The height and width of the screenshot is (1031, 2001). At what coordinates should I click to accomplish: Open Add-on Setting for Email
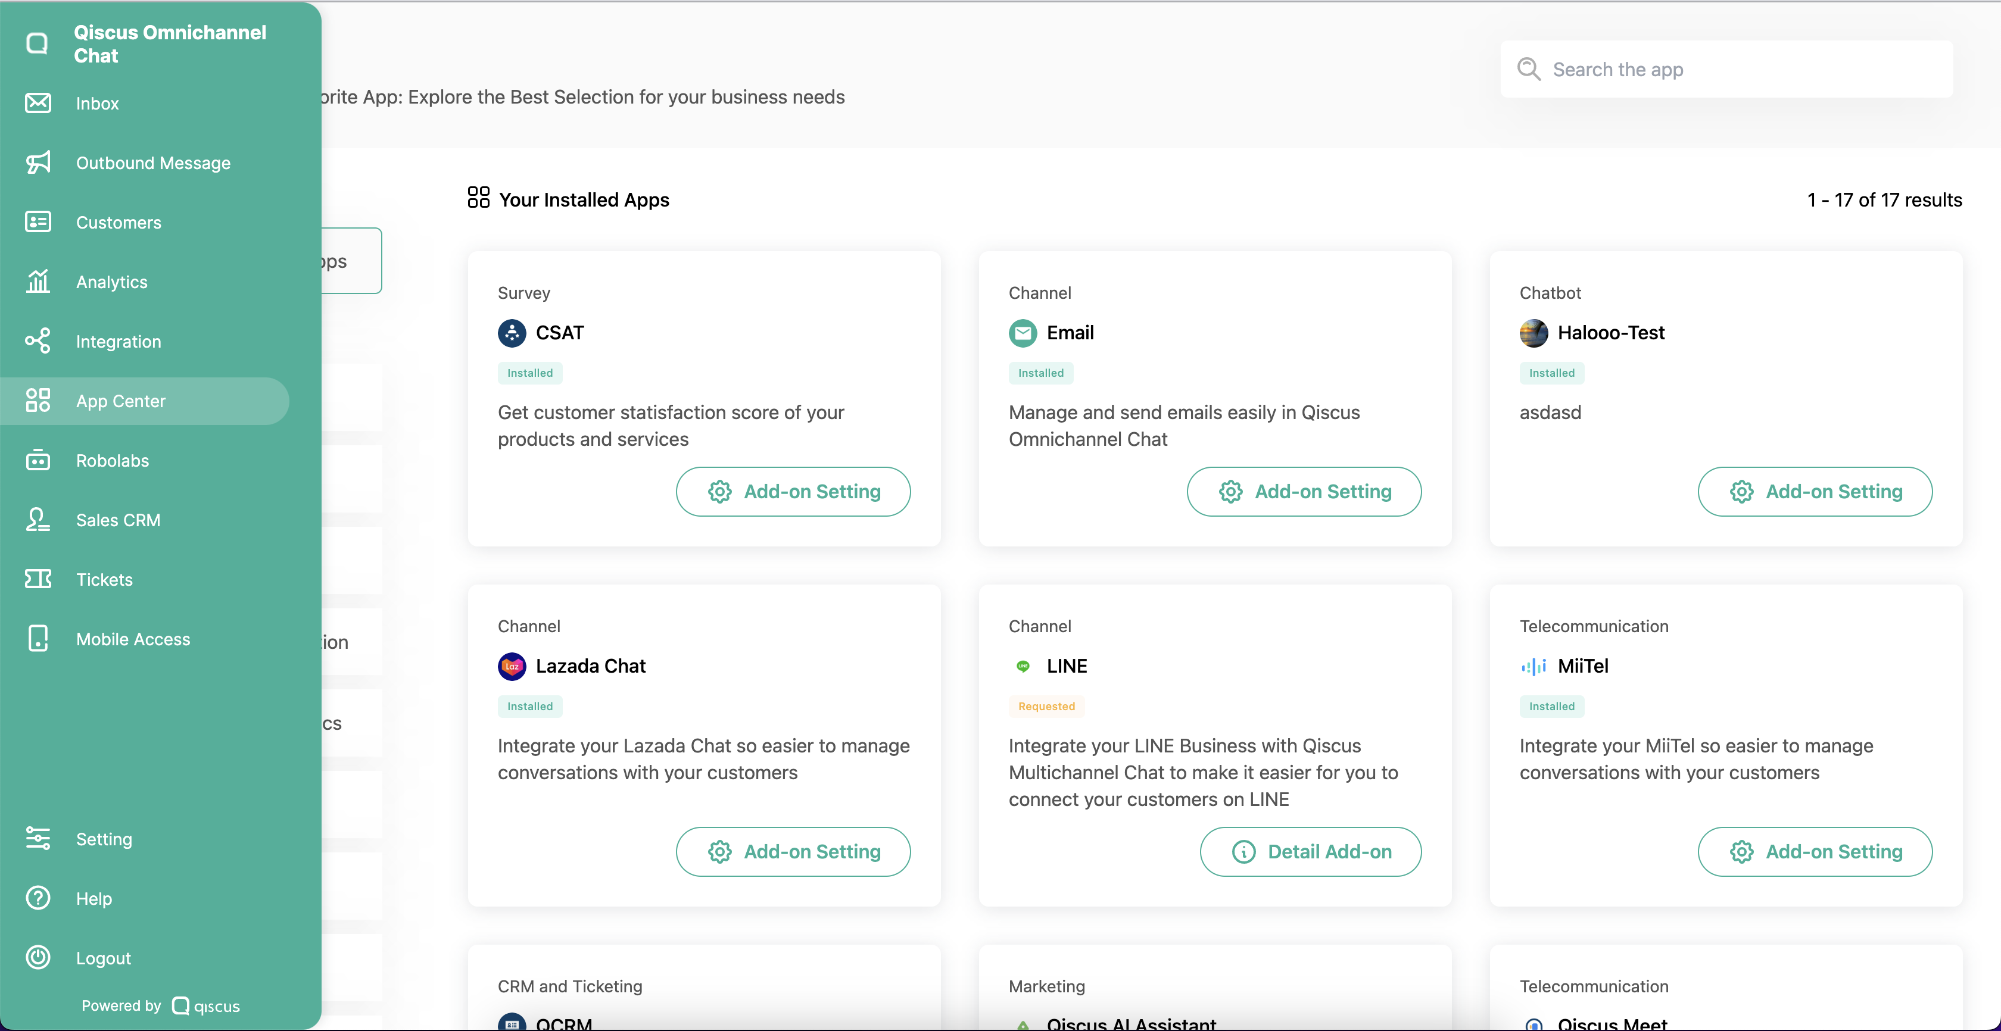pyautogui.click(x=1304, y=492)
